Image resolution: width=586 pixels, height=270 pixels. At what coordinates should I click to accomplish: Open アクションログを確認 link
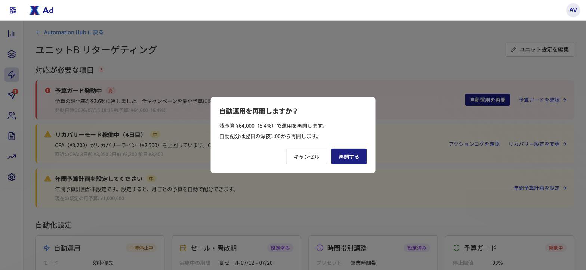(474, 144)
